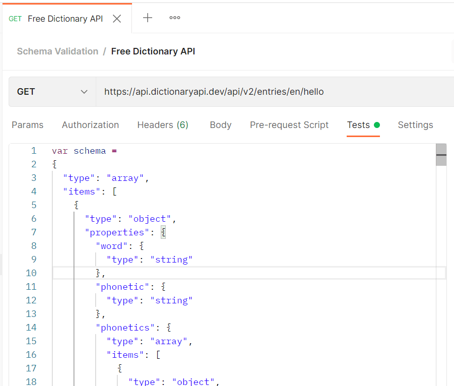Image resolution: width=454 pixels, height=386 pixels.
Task: Click the request URL input field
Action: (275, 92)
